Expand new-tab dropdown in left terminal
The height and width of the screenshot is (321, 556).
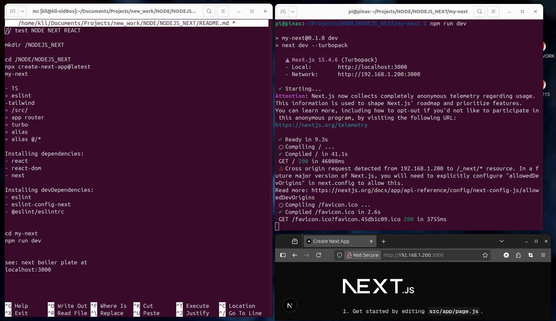(22, 11)
